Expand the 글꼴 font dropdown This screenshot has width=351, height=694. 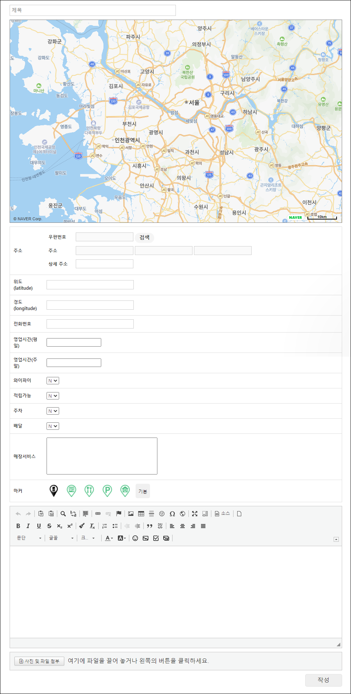pos(61,538)
